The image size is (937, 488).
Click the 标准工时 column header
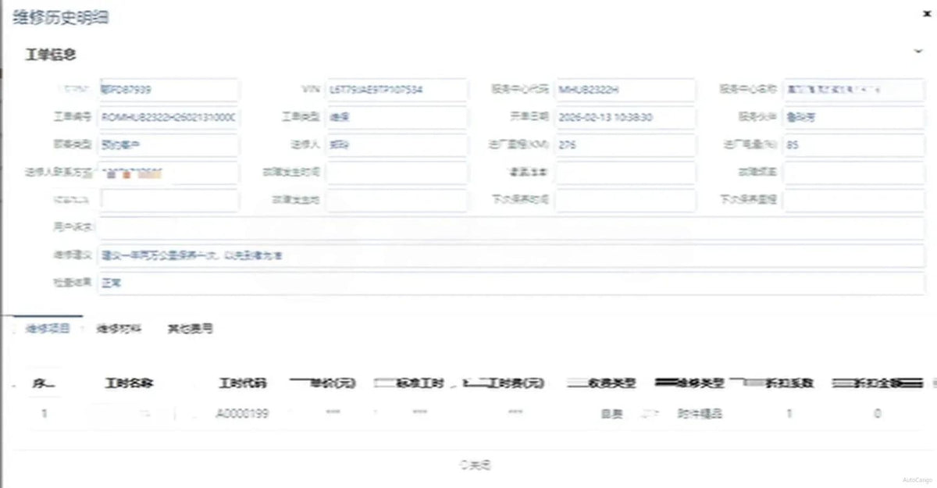[421, 383]
